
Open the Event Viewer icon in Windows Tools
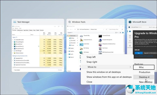click(x=100, y=49)
